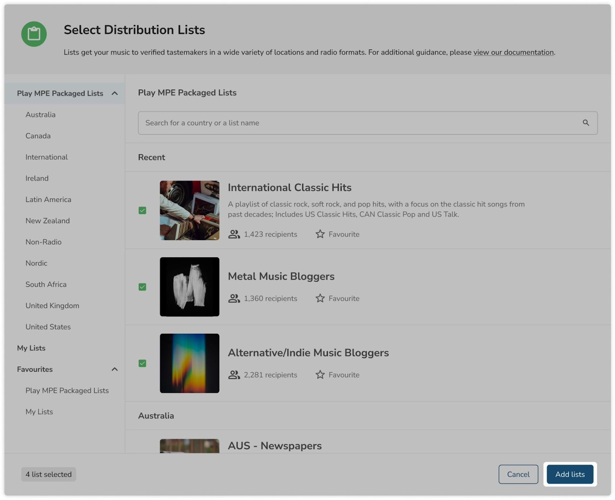Click recipients icon for Alternative/Indie Music Bloggers
615x500 pixels.
[x=234, y=374]
